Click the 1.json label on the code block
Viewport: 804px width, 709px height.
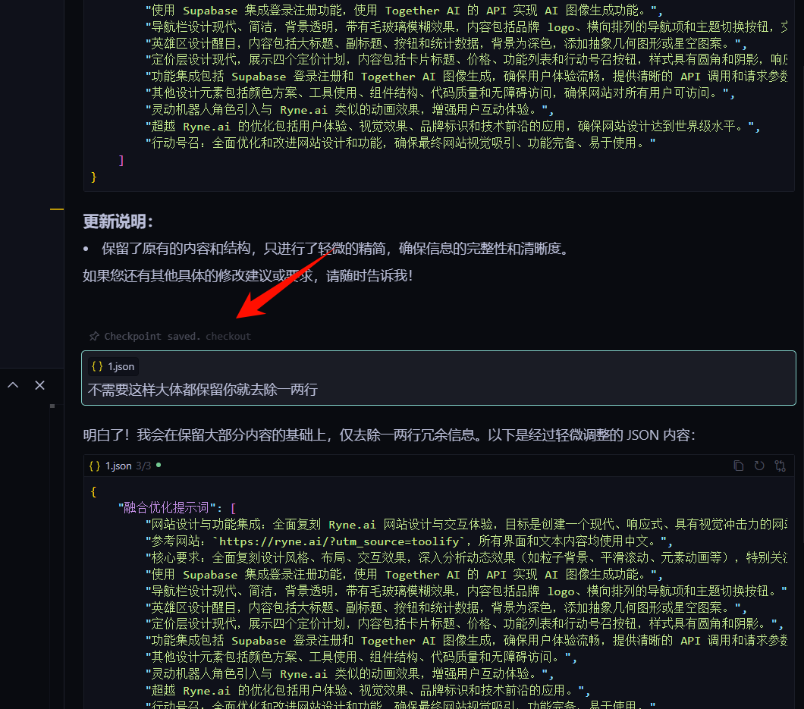(x=118, y=466)
